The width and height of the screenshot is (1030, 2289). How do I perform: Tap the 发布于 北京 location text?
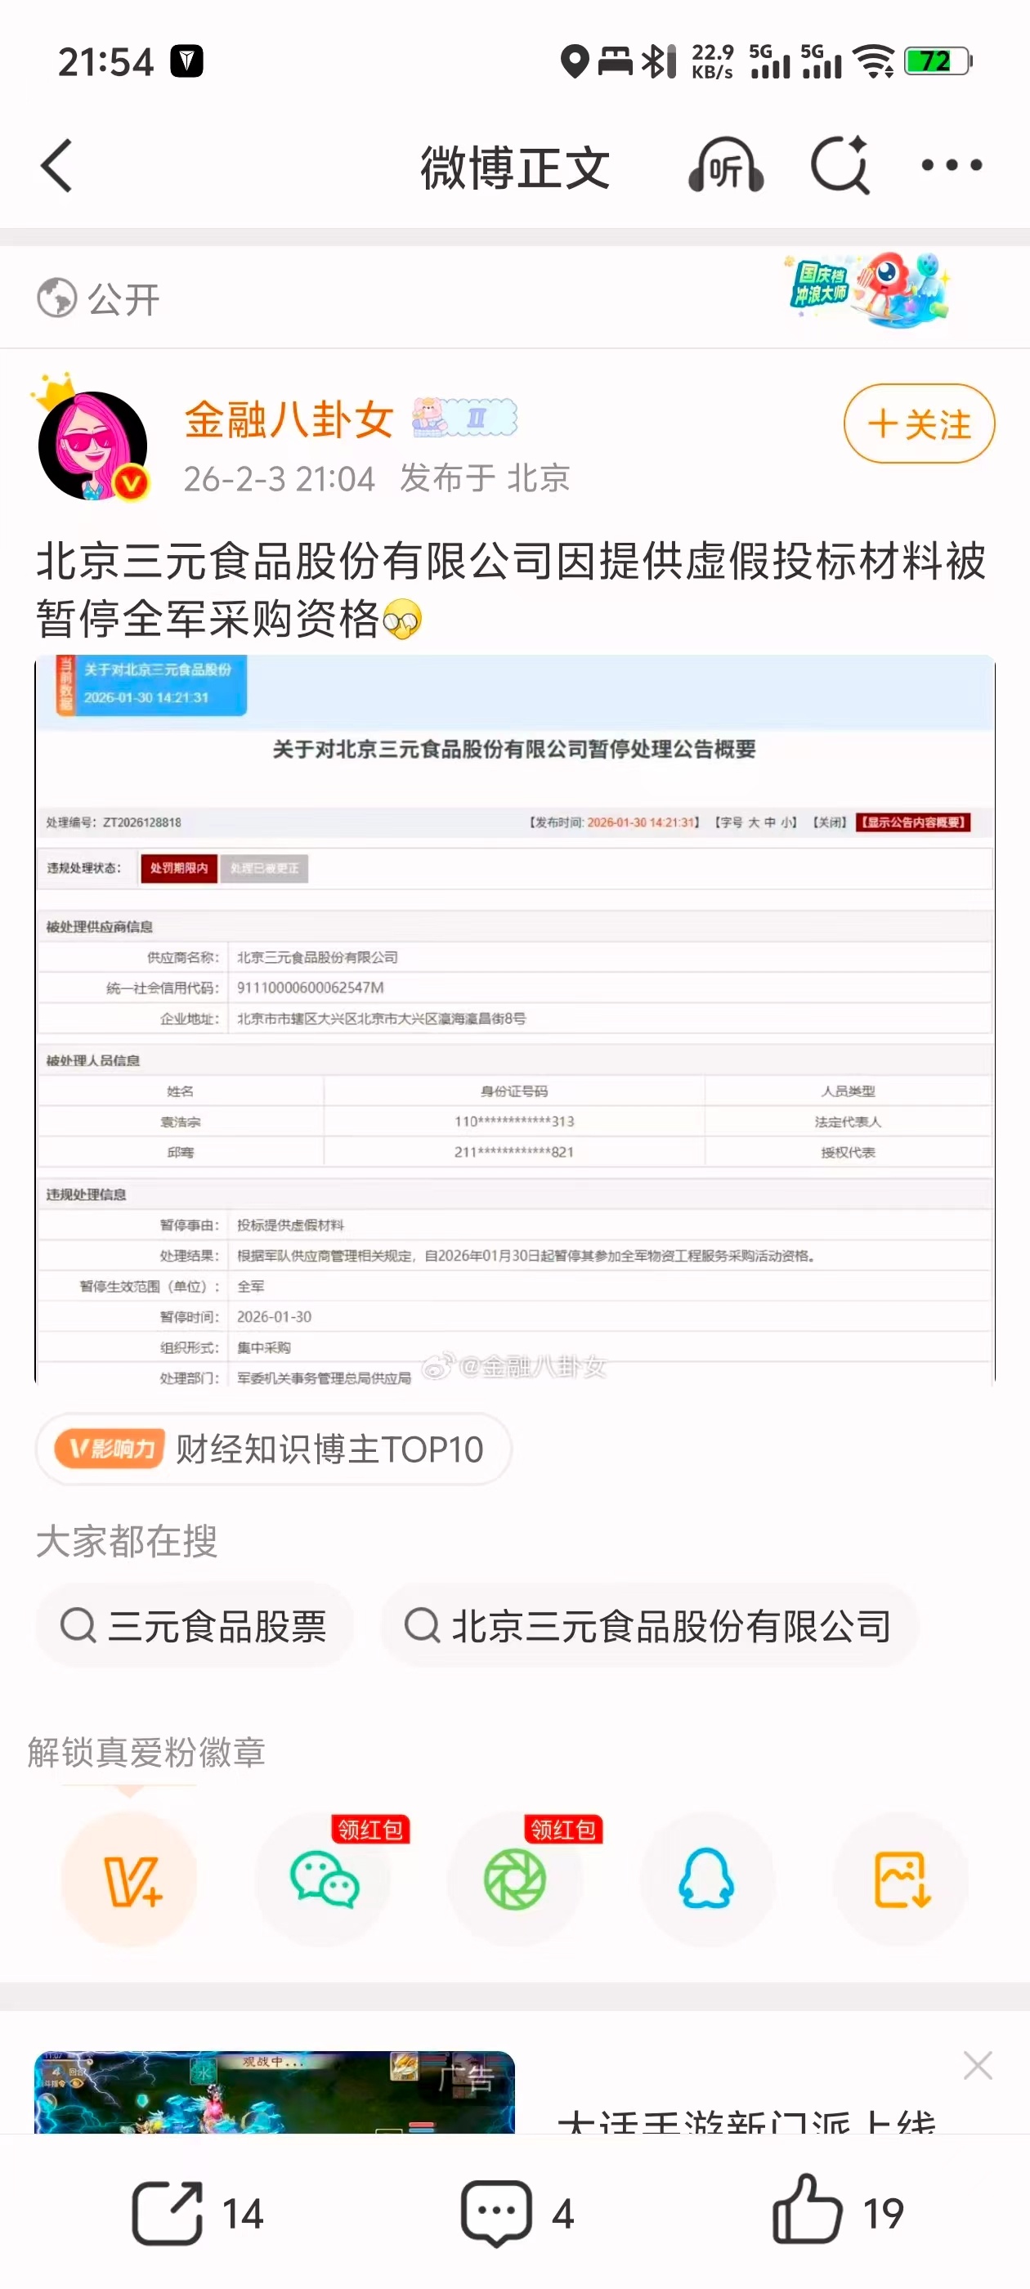[486, 478]
